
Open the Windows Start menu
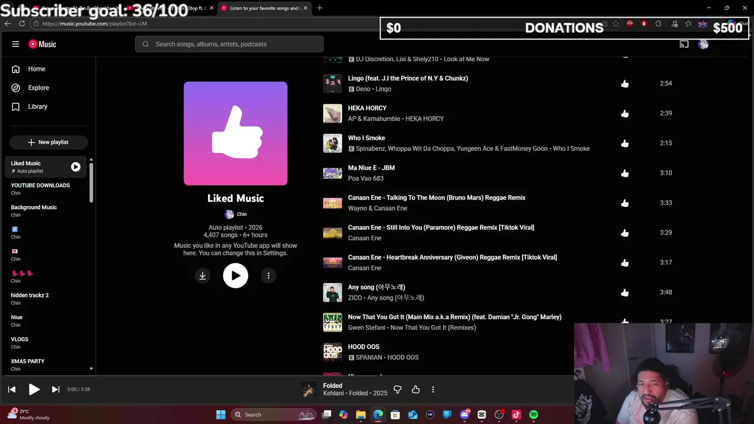click(x=221, y=415)
